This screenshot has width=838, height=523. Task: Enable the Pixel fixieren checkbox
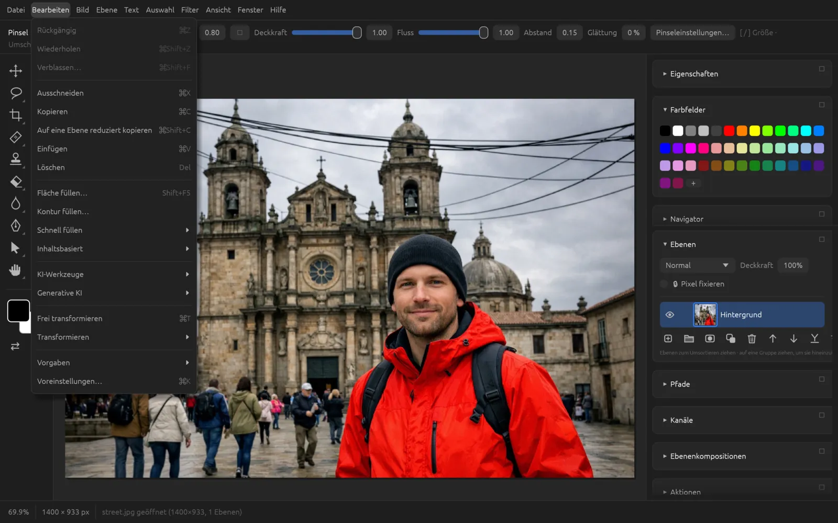[x=664, y=284]
